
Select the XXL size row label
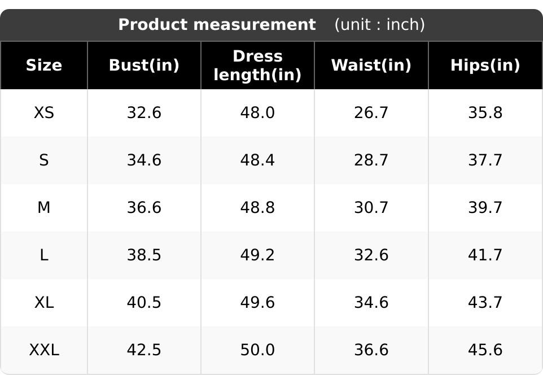44,350
